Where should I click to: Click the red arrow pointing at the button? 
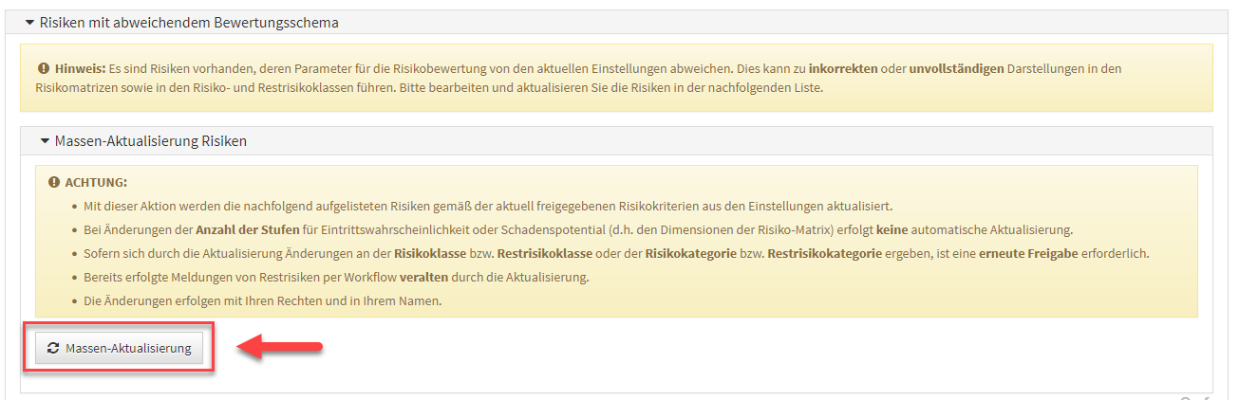tap(279, 348)
